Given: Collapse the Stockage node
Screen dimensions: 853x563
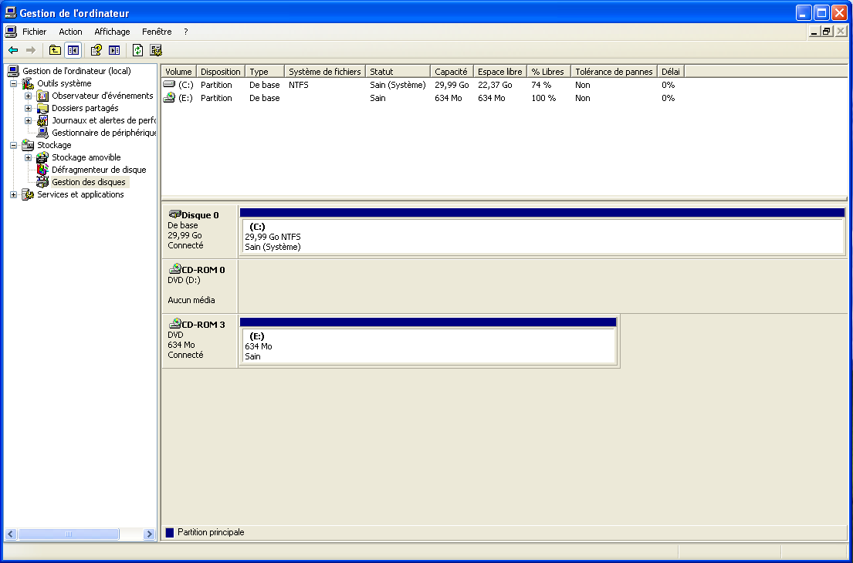Looking at the screenshot, I should click(x=14, y=146).
